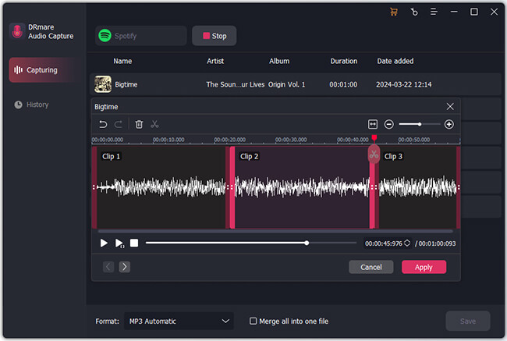
Task: Click the red playhead marker on ruler
Action: click(374, 138)
